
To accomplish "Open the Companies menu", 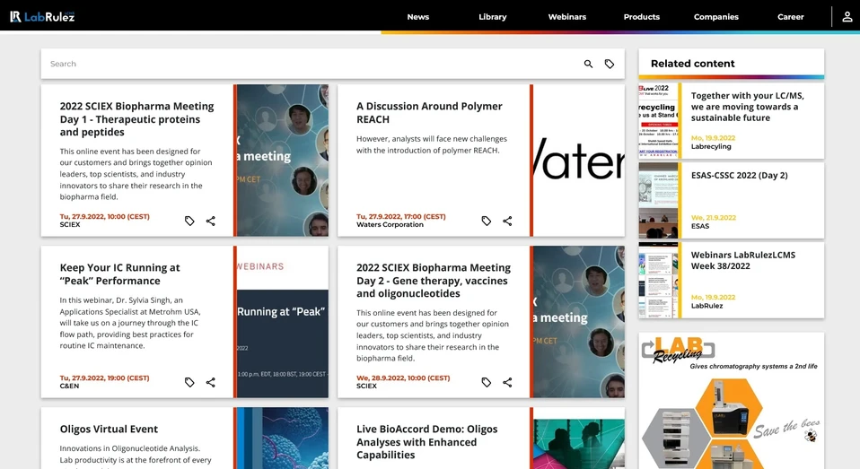I will pos(716,17).
